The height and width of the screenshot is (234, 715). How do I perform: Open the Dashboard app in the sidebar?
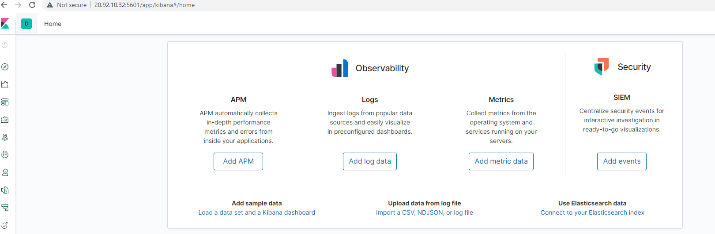(5, 102)
